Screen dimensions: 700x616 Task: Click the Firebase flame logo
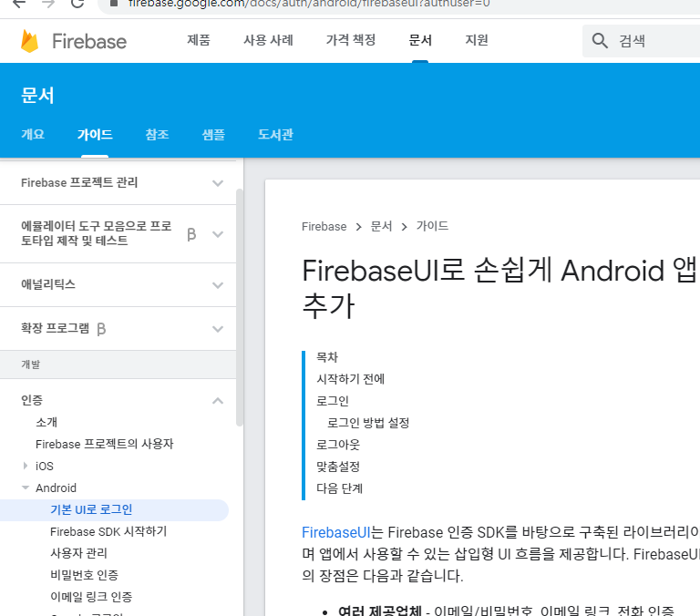(29, 41)
